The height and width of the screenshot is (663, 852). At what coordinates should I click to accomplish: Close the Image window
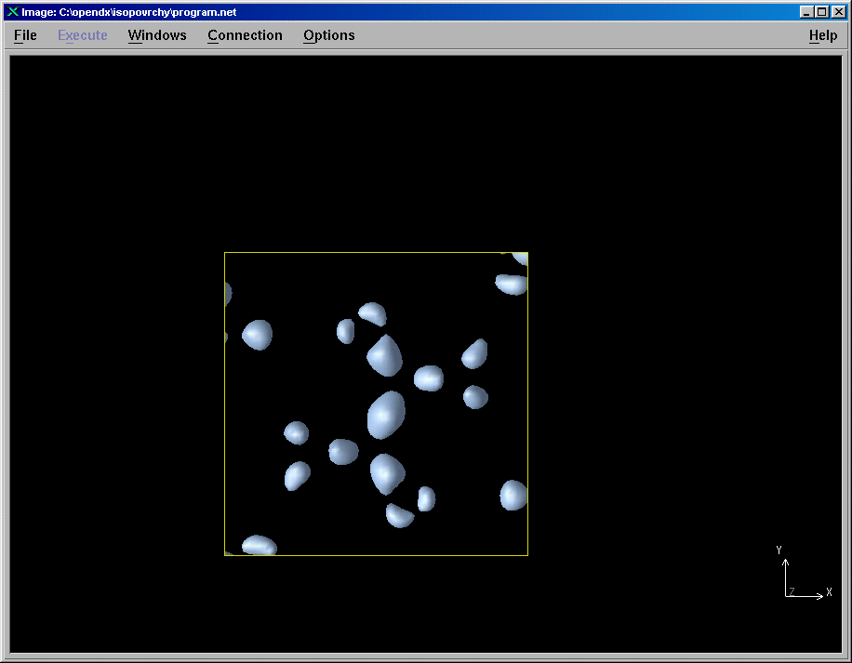pyautogui.click(x=836, y=12)
